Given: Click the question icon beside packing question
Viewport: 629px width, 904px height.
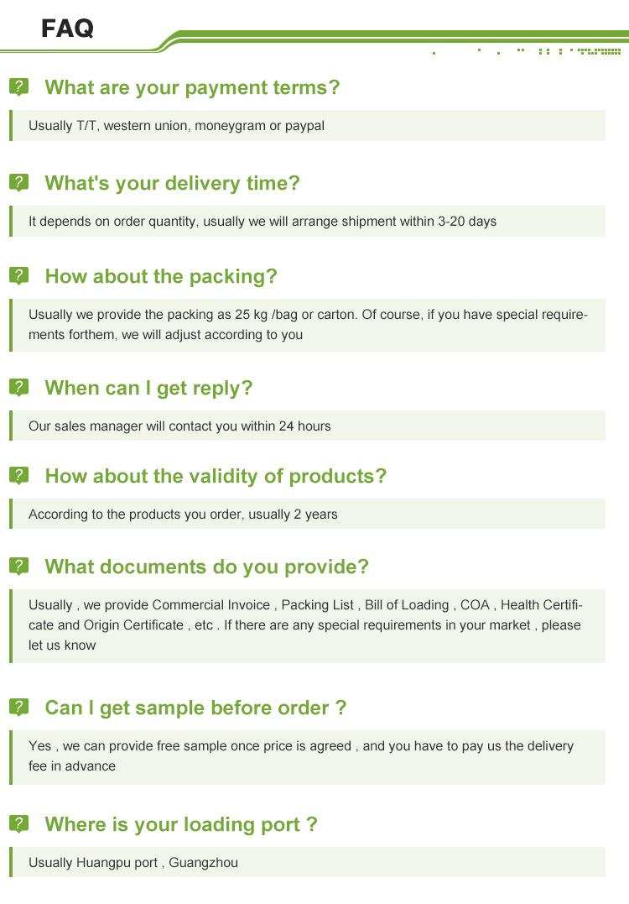Looking at the screenshot, I should (x=18, y=276).
